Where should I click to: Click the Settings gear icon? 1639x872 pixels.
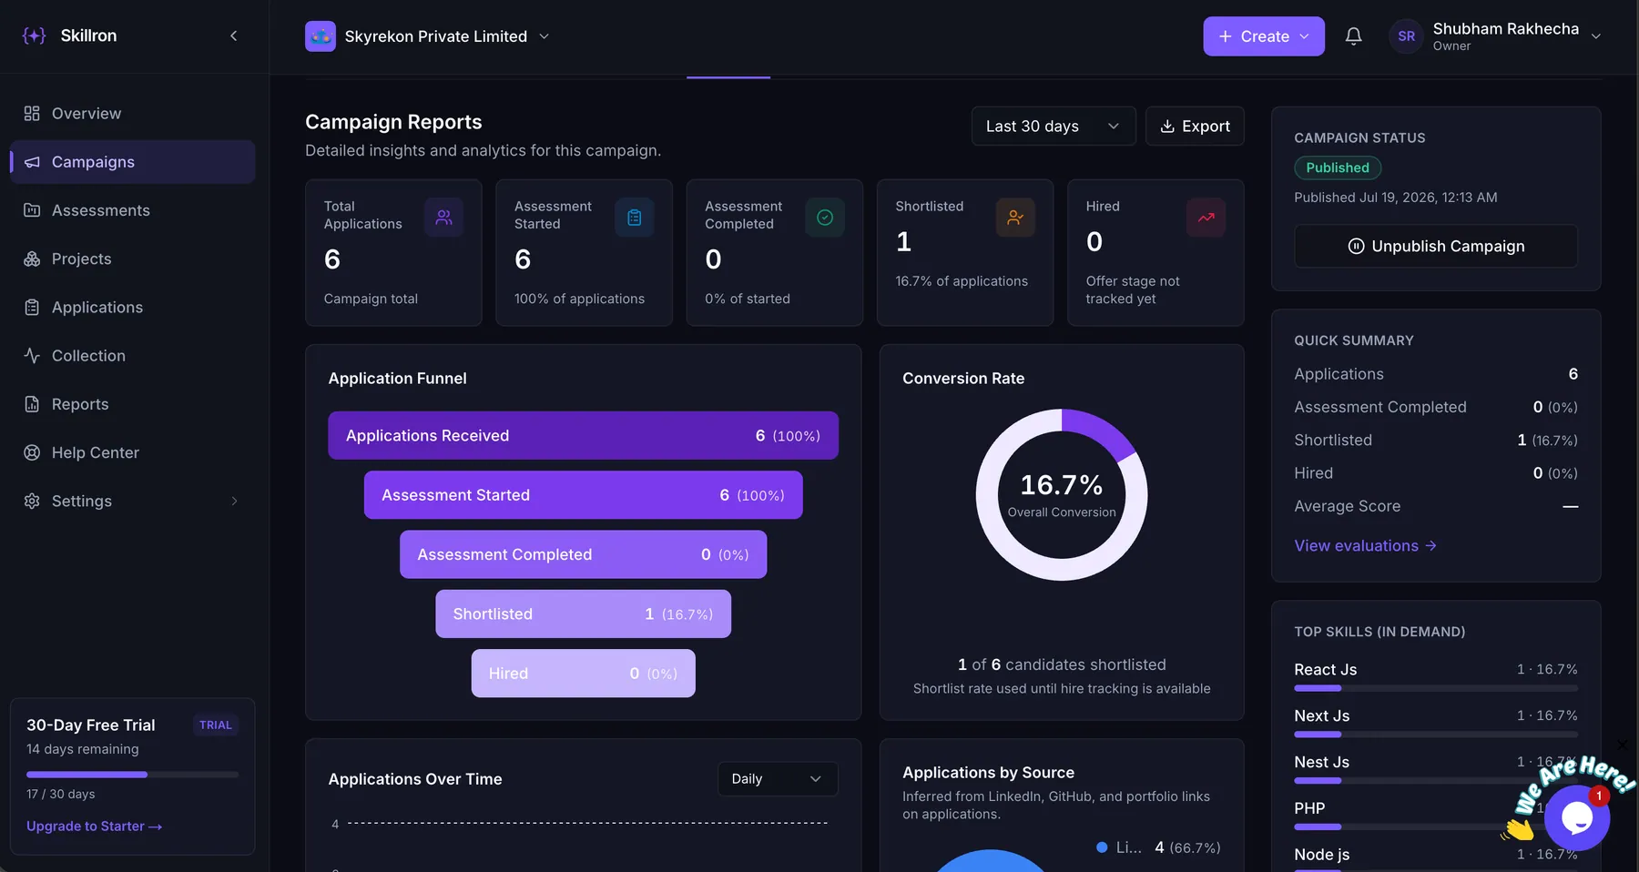click(x=32, y=501)
